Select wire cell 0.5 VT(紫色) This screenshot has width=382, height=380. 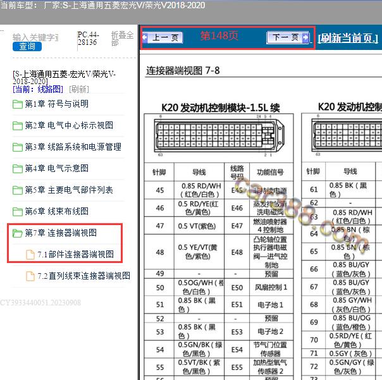click(x=199, y=226)
